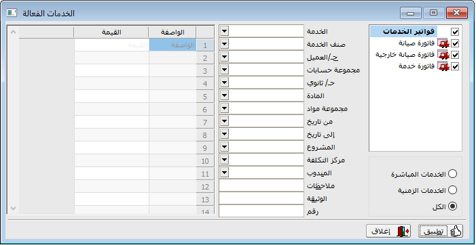Toggle the فاتورة صيانة checkbox
Viewport: 476px width, 245px height.
[x=455, y=43]
